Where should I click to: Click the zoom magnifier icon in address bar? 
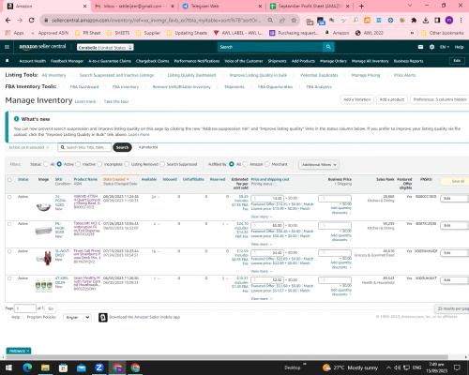tap(270, 21)
